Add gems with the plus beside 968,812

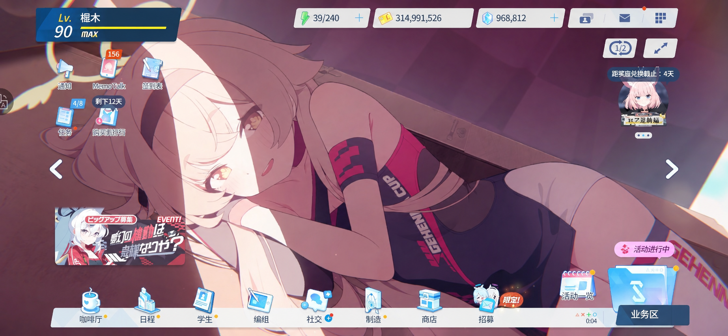click(x=554, y=18)
